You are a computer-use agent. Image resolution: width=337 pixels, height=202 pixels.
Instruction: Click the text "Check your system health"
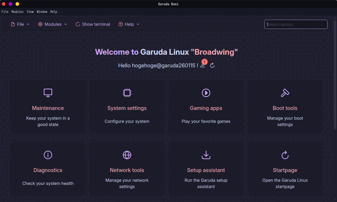click(x=48, y=183)
